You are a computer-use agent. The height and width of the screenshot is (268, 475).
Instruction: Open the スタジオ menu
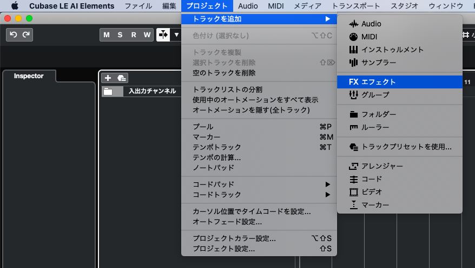(x=405, y=6)
